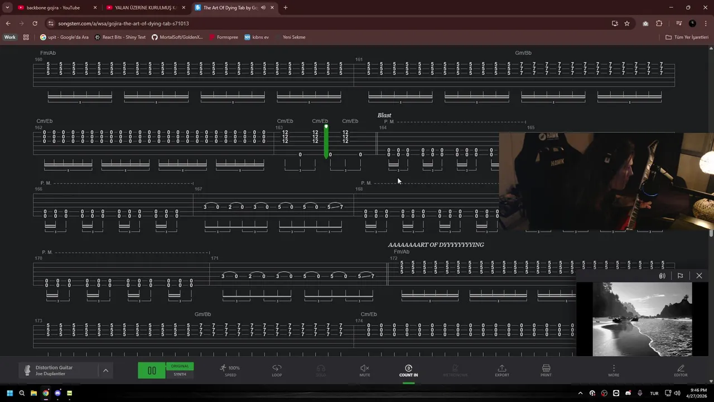Screen dimensions: 714x402
Task: Open upit - Google'da Ara bookmark
Action: click(64, 37)
